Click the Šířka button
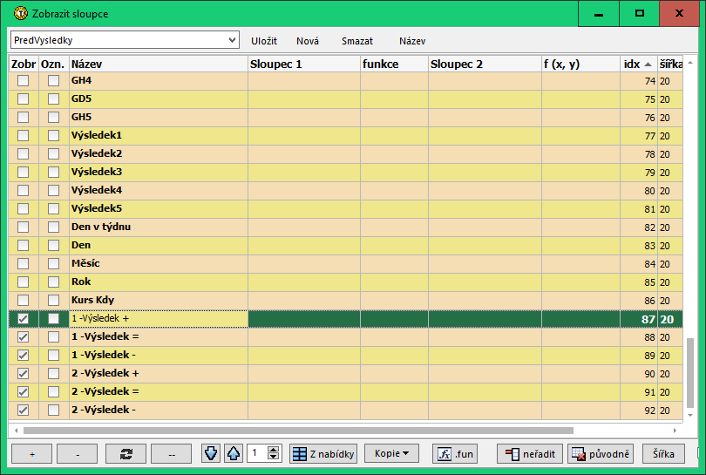The height and width of the screenshot is (475, 706). coord(663,454)
